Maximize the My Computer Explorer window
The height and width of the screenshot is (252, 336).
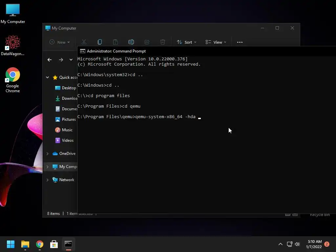pos(277,28)
